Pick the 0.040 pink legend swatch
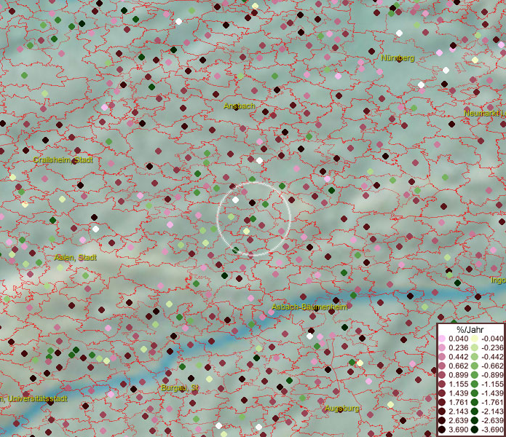This screenshot has width=506, height=437. point(442,339)
